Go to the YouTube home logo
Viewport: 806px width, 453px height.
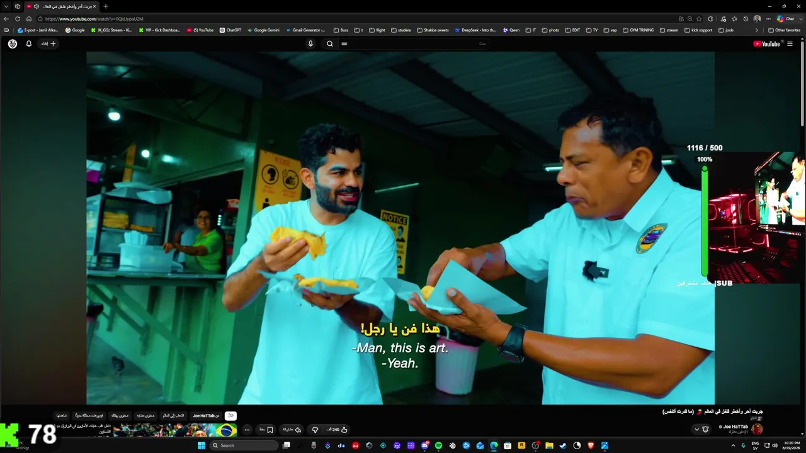766,43
